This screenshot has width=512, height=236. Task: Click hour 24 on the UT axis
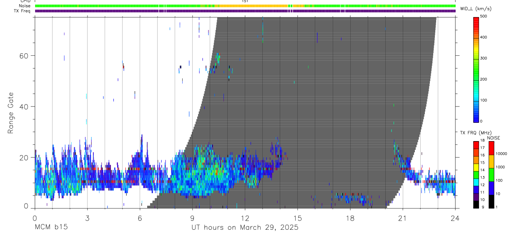pos(455,218)
